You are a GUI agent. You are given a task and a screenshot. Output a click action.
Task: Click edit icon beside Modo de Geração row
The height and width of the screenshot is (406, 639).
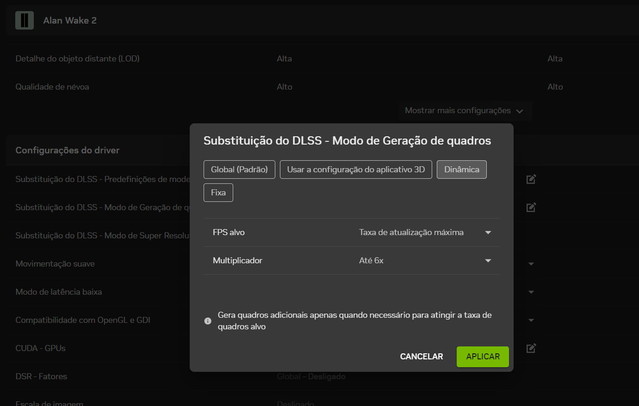coord(531,207)
